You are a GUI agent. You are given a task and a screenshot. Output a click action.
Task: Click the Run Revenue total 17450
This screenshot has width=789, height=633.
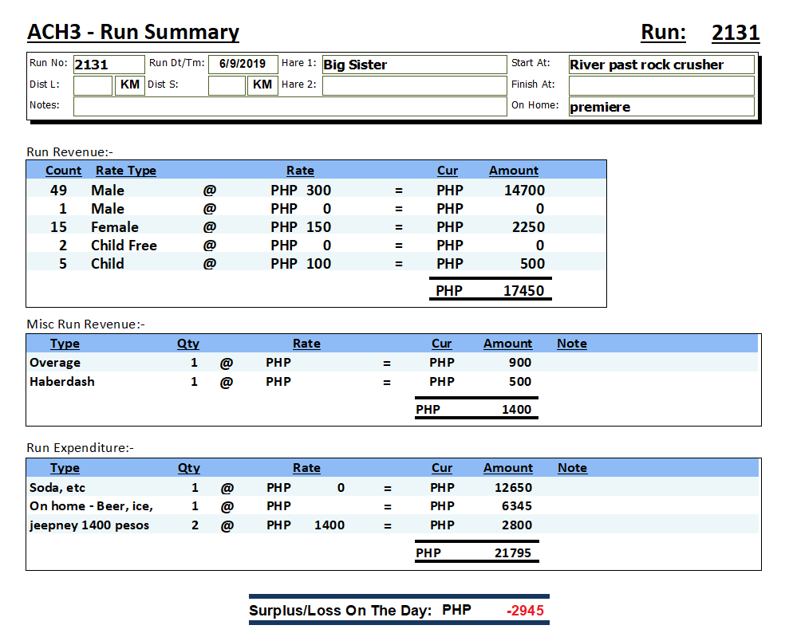click(523, 291)
